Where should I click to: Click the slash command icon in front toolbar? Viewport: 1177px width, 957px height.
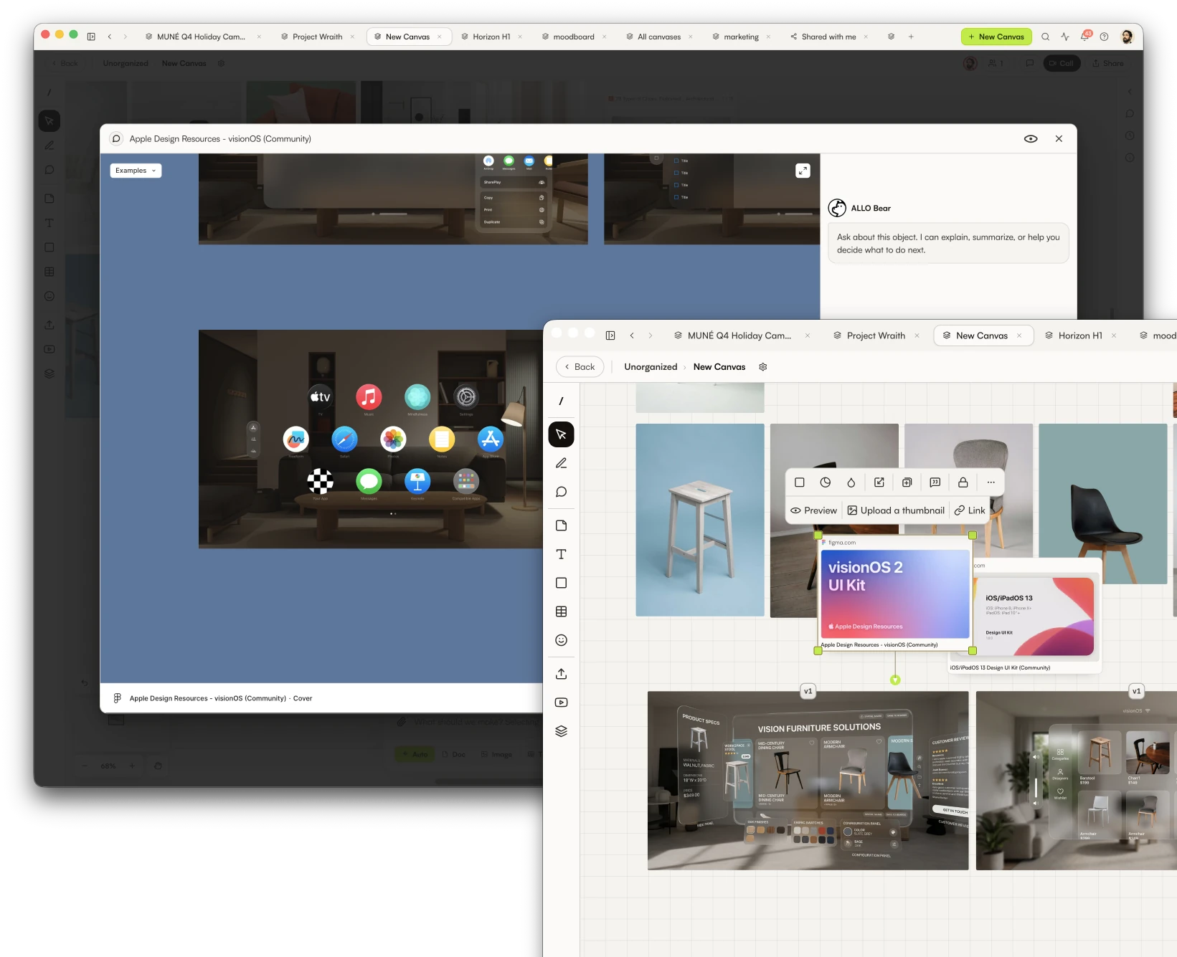point(561,401)
